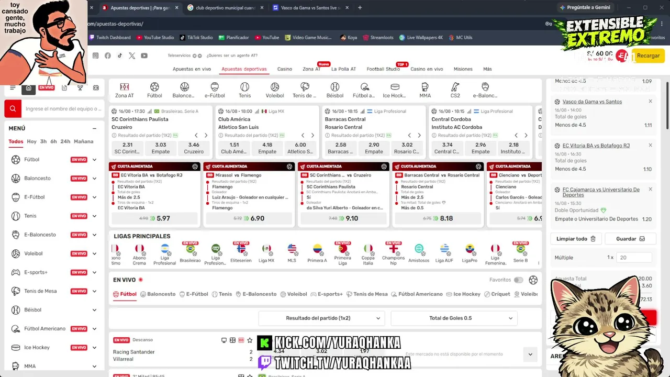Select the Ice Hockey puck icon in sports bar
670x377 pixels.
[x=395, y=87]
